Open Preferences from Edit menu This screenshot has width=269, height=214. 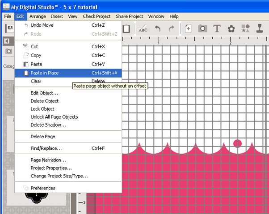point(68,188)
